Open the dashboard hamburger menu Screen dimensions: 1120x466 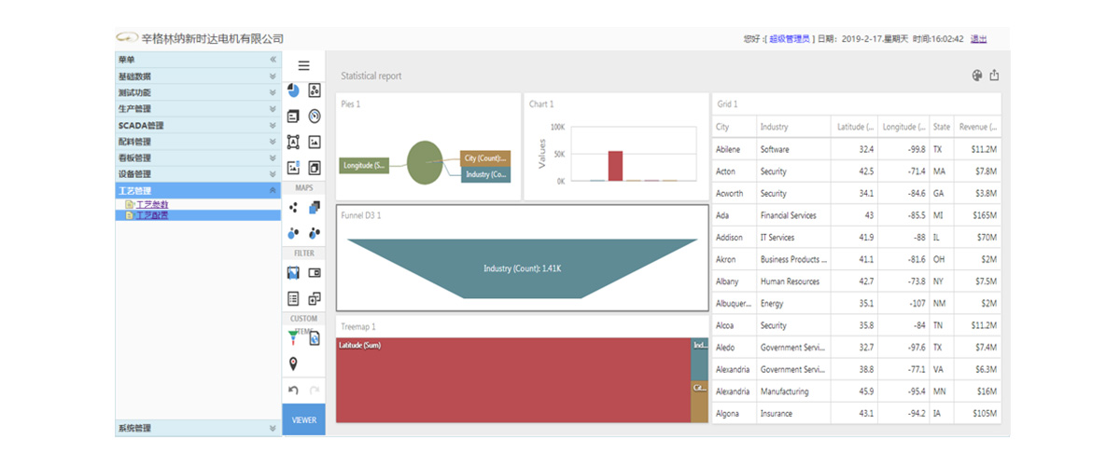coord(303,66)
